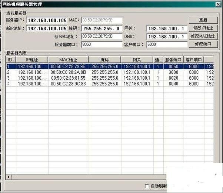This screenshot has height=193, width=223.
Task: Click the MAC地址 column header
Action: point(68,60)
